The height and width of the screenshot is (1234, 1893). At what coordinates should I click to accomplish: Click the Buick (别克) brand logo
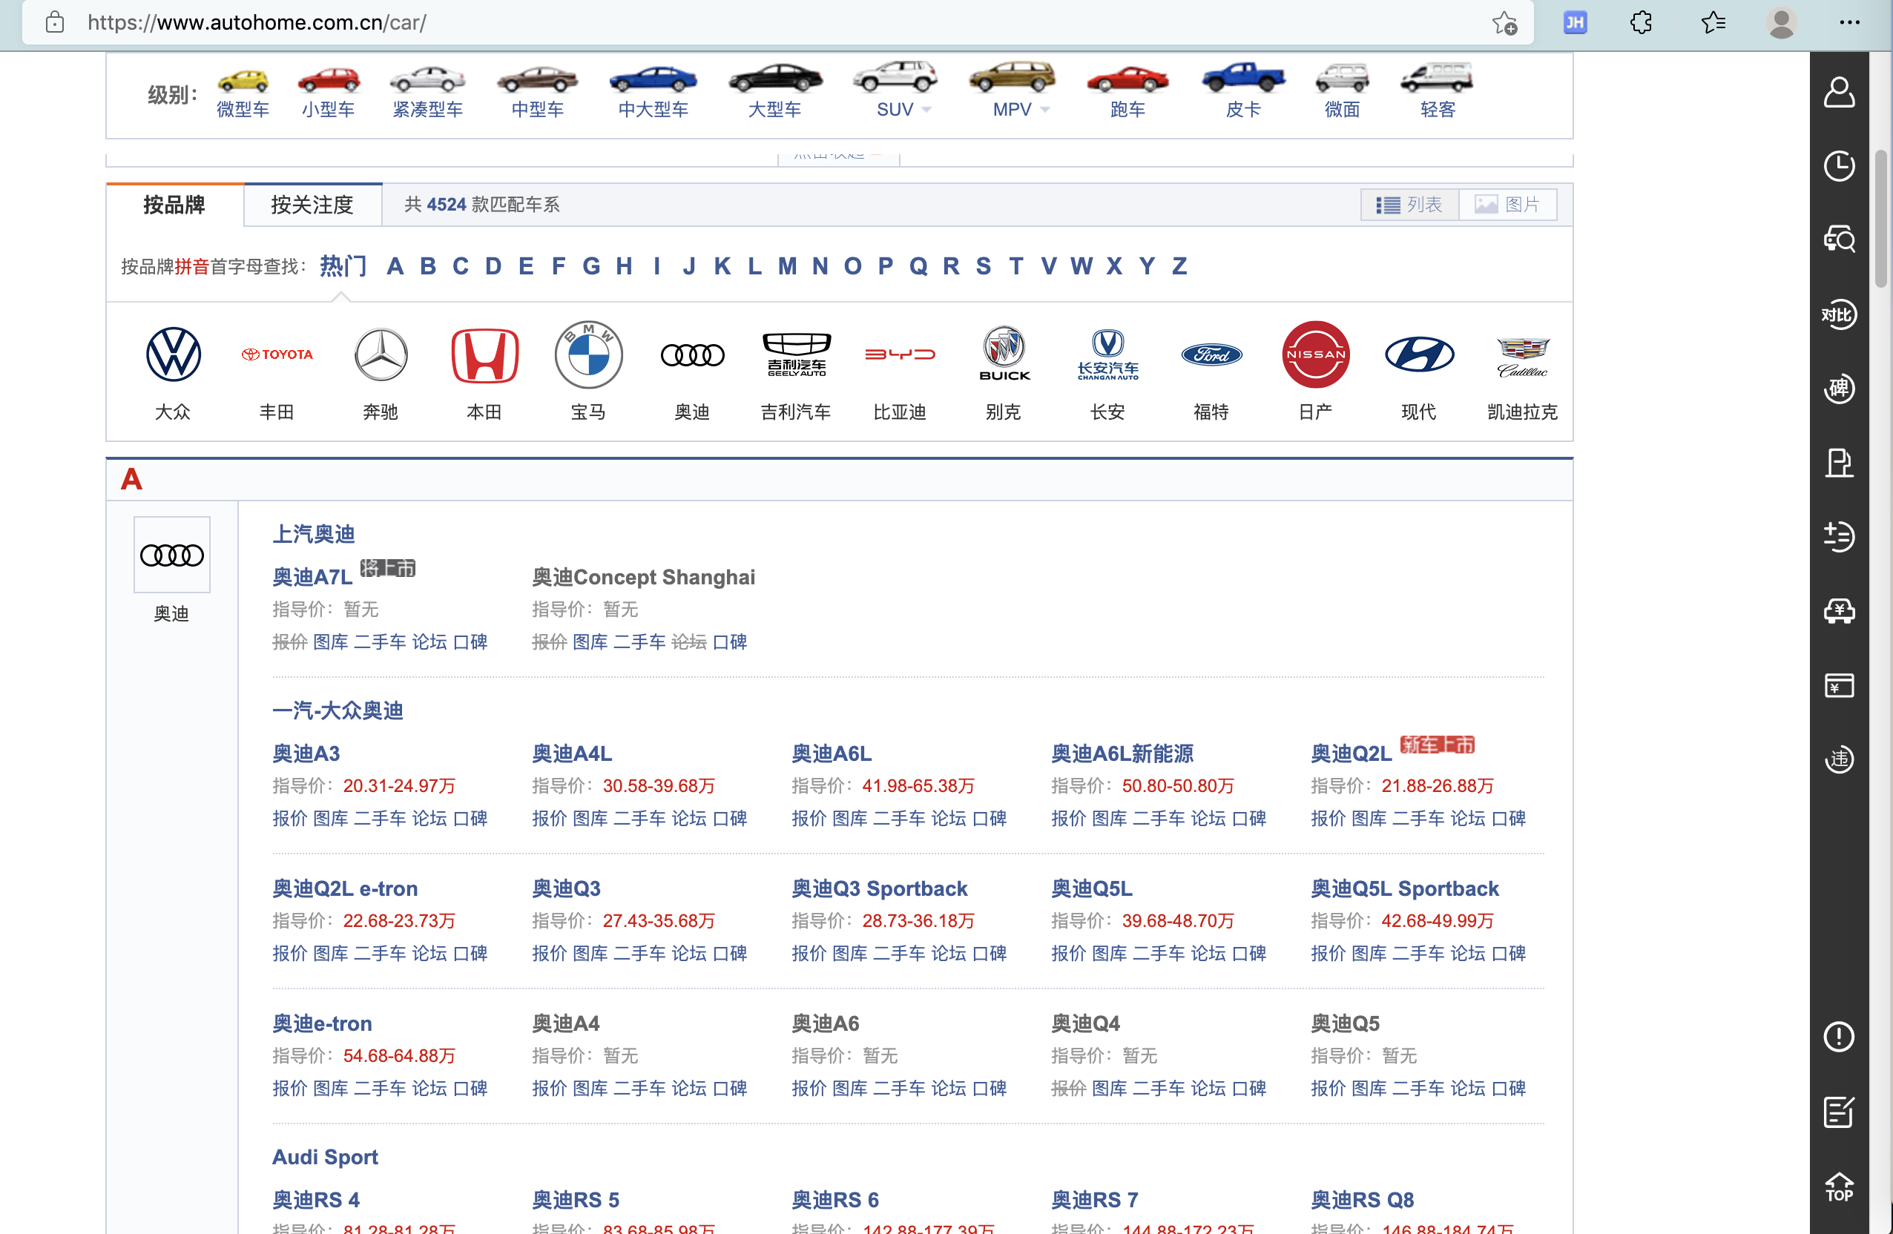[x=1004, y=354]
